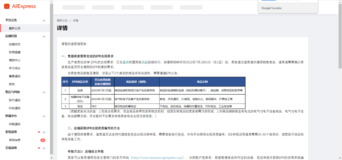
Task: Click 详情 breadcrumb text
Action: [76, 21]
